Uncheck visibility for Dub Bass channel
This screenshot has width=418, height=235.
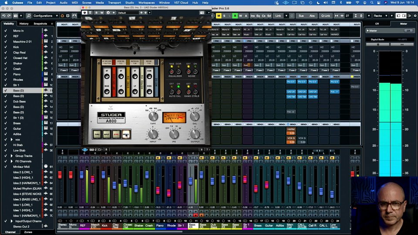pyautogui.click(x=6, y=101)
